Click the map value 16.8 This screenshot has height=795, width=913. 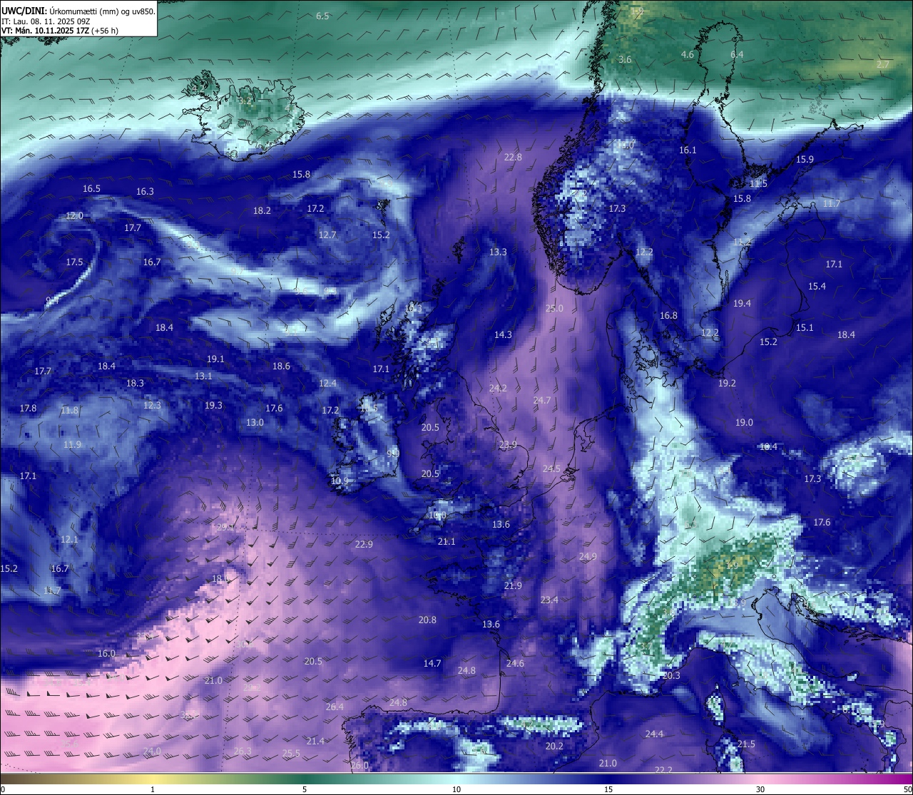(x=668, y=315)
